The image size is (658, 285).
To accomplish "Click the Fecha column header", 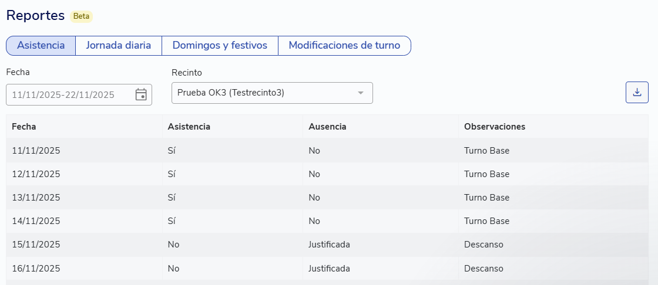I will [24, 126].
